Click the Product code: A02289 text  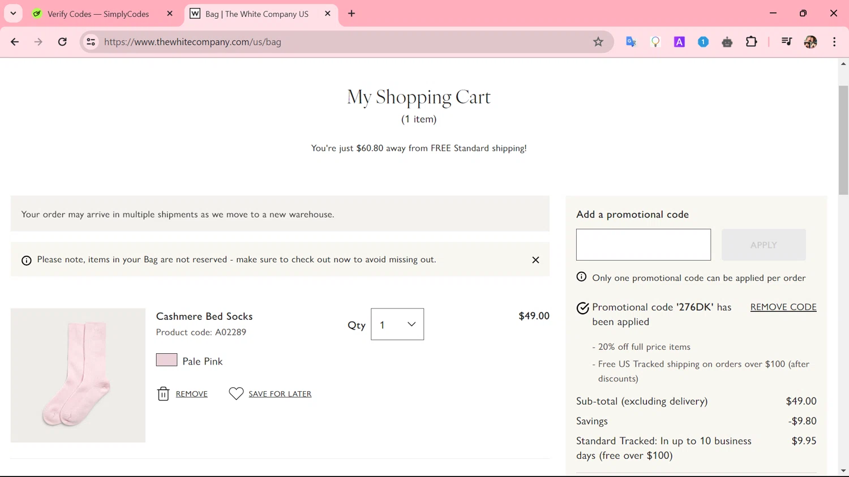pos(201,332)
